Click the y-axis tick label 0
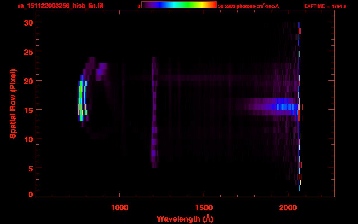358x224 pixels. (x=31, y=194)
